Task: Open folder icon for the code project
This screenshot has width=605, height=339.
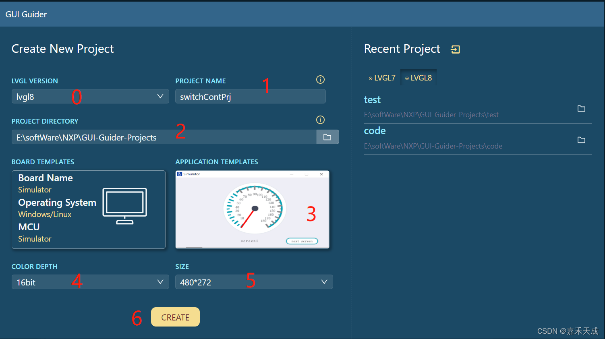Action: (x=581, y=140)
